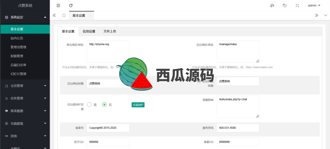Toggle the sidebar collapse icon

(x=58, y=5)
